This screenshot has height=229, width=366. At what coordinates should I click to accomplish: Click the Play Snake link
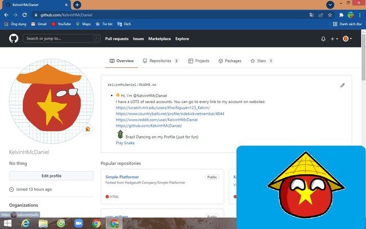point(125,143)
